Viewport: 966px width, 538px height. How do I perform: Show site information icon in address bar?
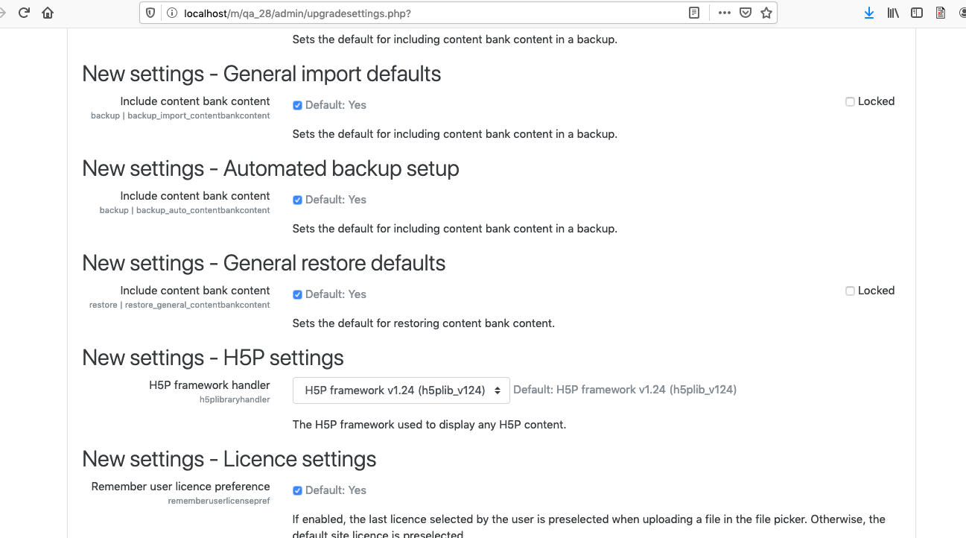(x=172, y=13)
